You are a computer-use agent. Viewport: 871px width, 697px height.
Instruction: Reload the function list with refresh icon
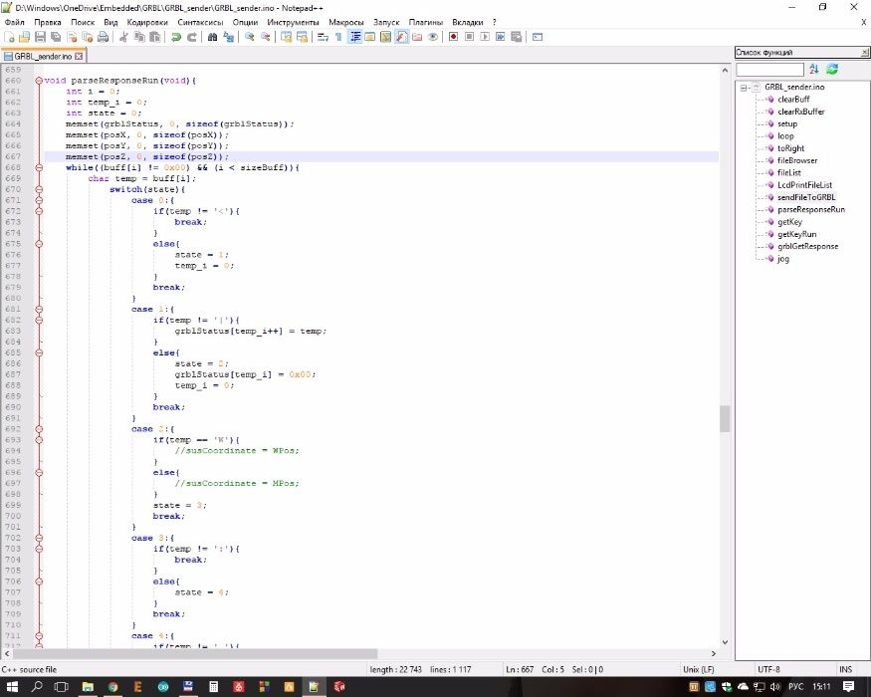(832, 70)
